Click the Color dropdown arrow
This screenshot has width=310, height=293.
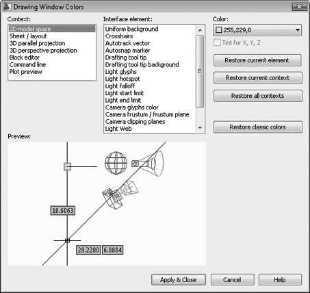(x=297, y=30)
